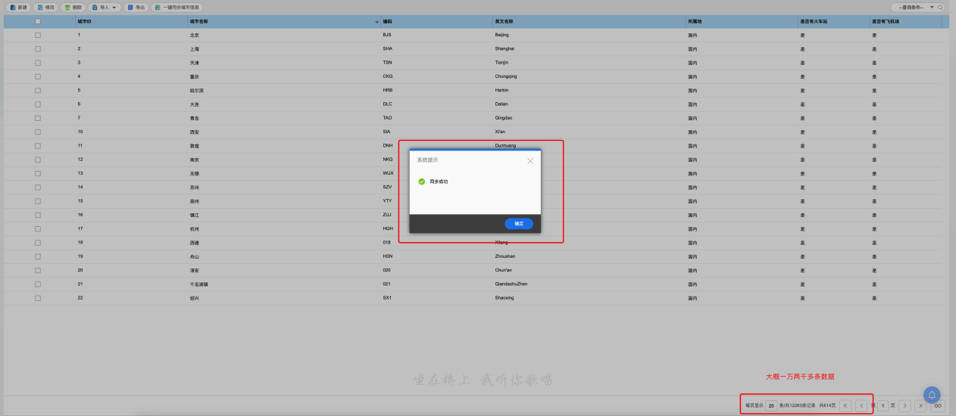Select the city name cell 敦煌
The image size is (956, 416).
point(195,145)
